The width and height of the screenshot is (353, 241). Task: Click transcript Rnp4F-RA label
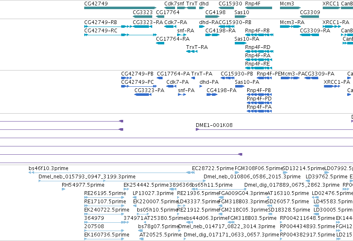258,56
